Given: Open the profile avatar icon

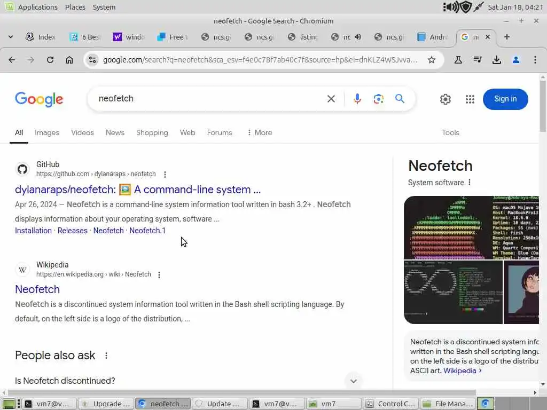Looking at the screenshot, I should click(516, 60).
